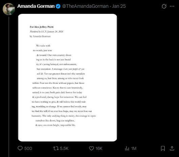Click the poem title For Alex Jeffrey Pretti
The height and width of the screenshot is (157, 179).
[x=42, y=27]
